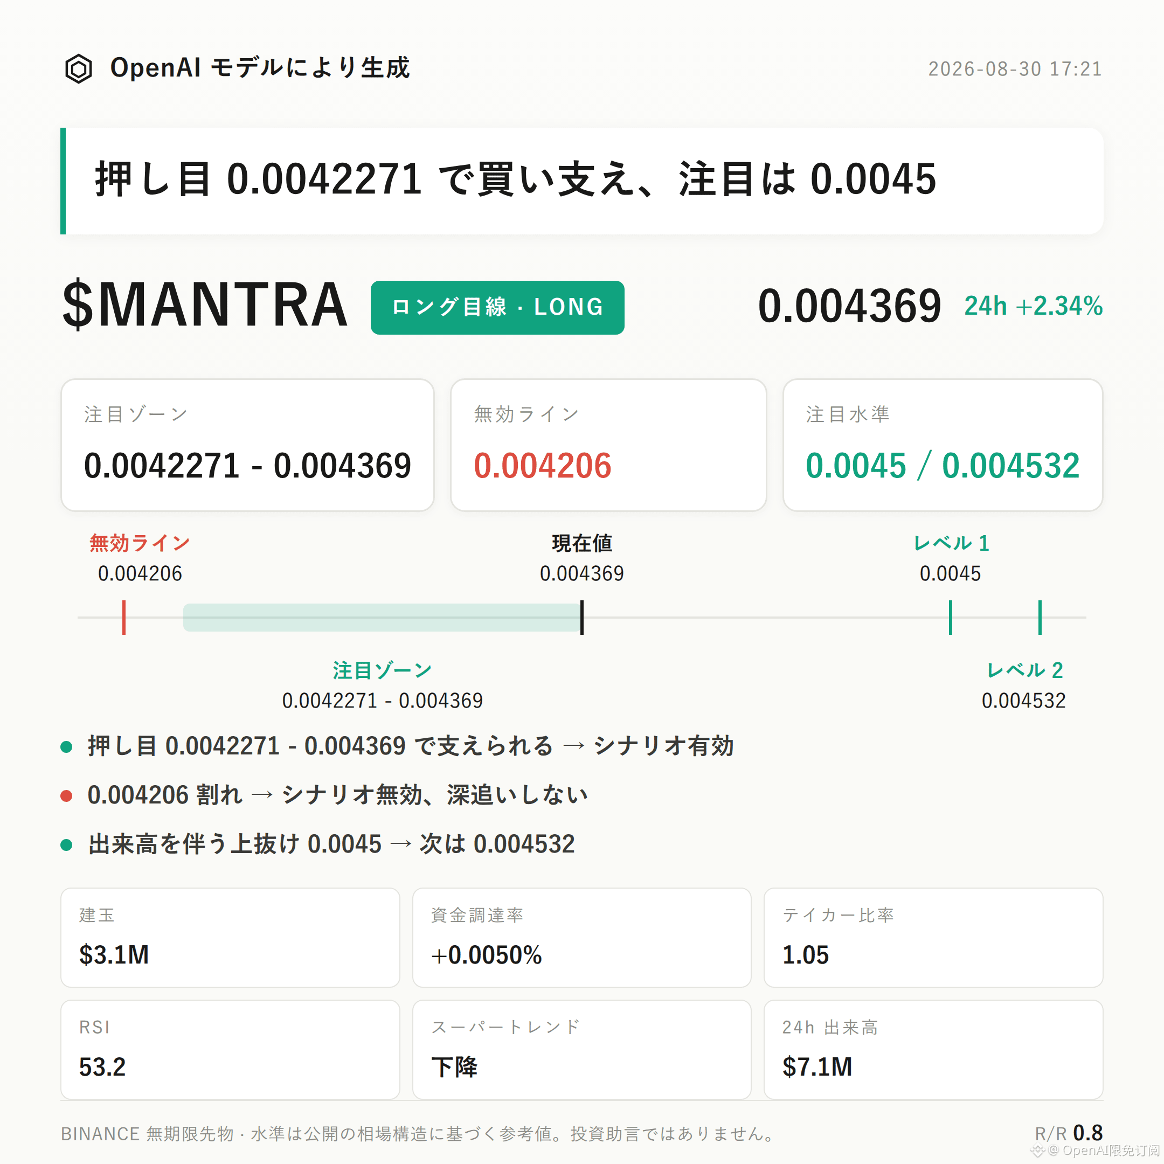Click the 0.0045 value under レベル 1
This screenshot has width=1164, height=1164.
(x=950, y=573)
